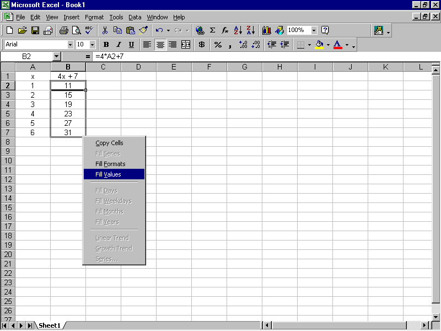Run the Spelling check icon
This screenshot has height=331, width=441.
(89, 30)
